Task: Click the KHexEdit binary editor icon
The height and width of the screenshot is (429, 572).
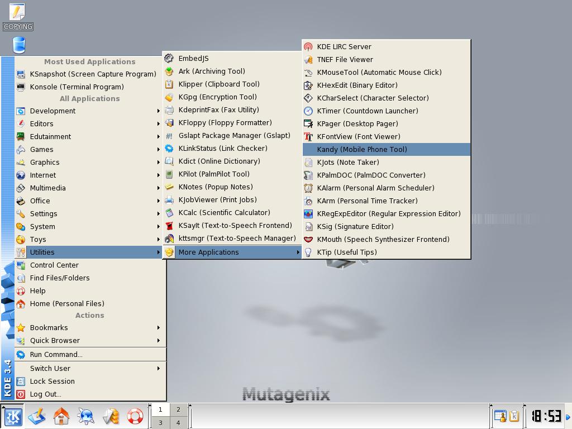Action: pyautogui.click(x=308, y=85)
